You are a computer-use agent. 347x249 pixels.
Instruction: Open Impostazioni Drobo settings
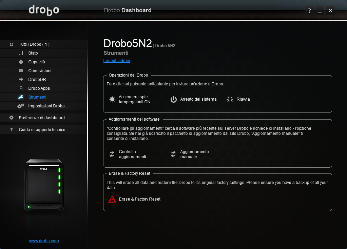48,106
